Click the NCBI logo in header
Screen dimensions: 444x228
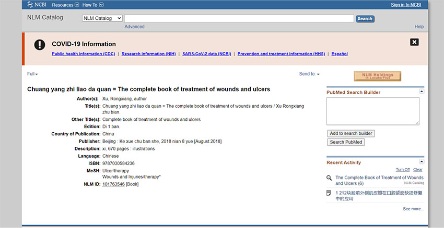[x=38, y=5]
